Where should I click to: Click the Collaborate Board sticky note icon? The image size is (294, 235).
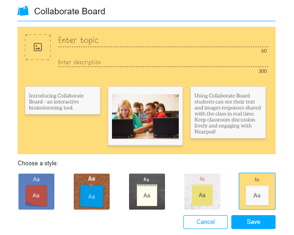click(23, 11)
